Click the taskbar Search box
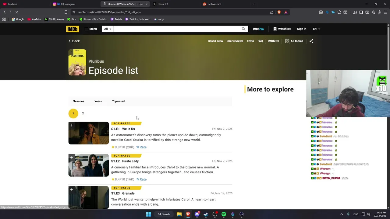This screenshot has height=219, width=390. (x=164, y=214)
